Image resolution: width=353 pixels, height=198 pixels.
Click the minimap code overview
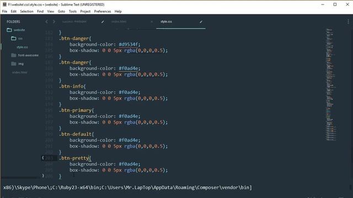click(331, 85)
